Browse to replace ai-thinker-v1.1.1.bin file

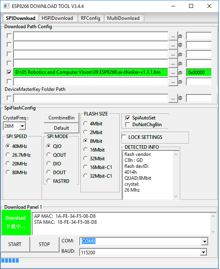[x=173, y=72]
